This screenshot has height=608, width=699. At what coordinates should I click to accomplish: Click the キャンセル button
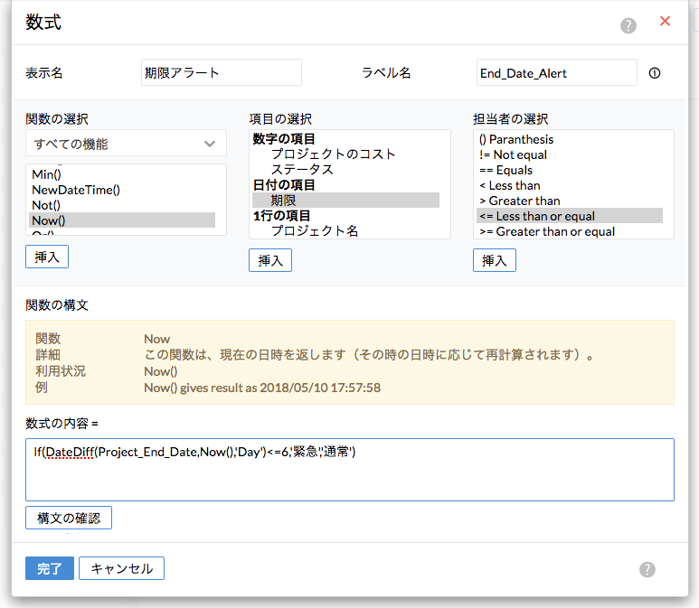pos(121,568)
